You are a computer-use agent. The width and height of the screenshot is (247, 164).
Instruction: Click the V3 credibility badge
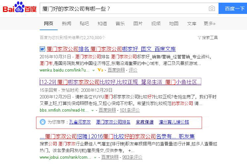101,70
